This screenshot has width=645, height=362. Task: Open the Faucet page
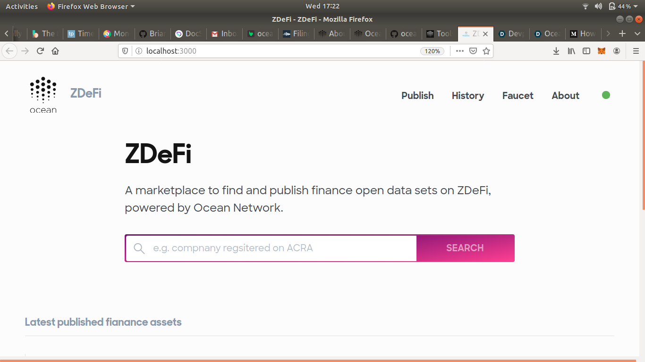(518, 95)
